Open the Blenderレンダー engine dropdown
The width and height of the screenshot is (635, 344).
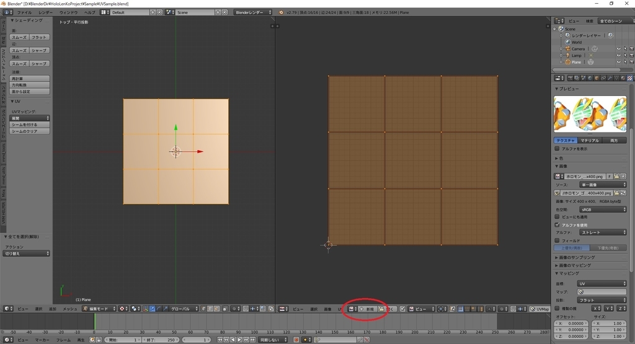[x=253, y=12]
